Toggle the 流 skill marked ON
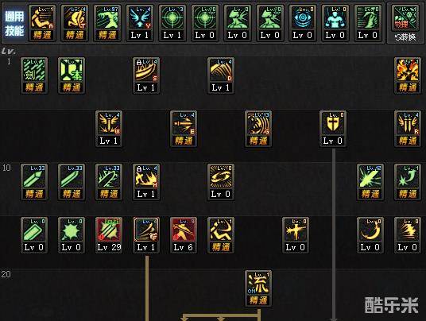 point(258,288)
